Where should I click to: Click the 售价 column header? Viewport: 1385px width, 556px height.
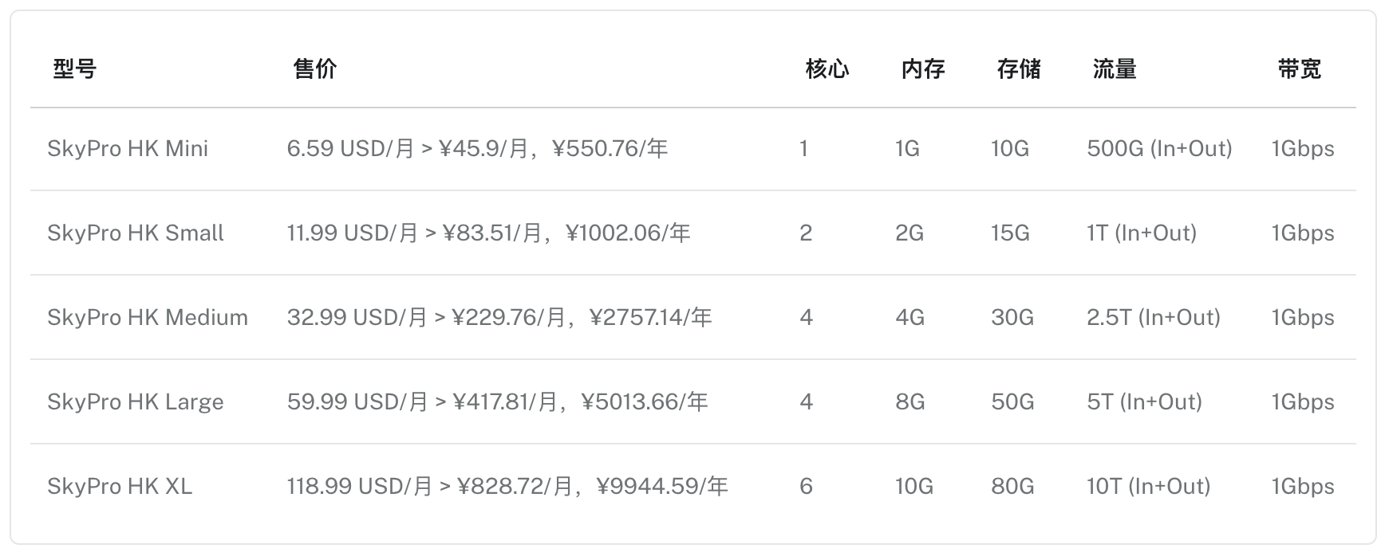point(315,69)
